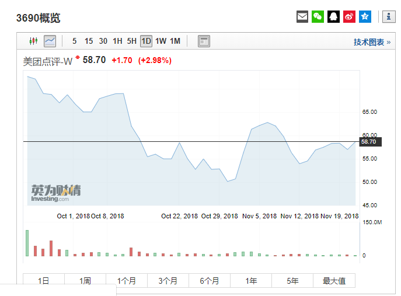The height and width of the screenshot is (296, 401).
Task: Click the 55.00 price axis label
Action: coord(369,159)
